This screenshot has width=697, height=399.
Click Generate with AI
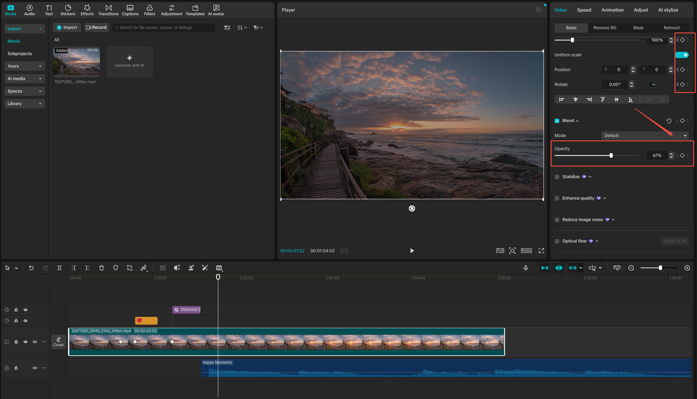[x=129, y=61]
